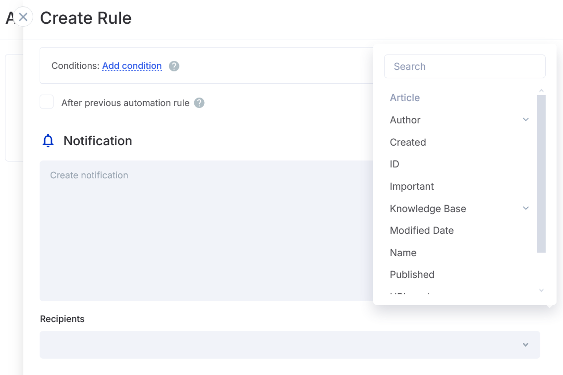The height and width of the screenshot is (375, 563).
Task: Click the Notification bell icon
Action: 48,141
